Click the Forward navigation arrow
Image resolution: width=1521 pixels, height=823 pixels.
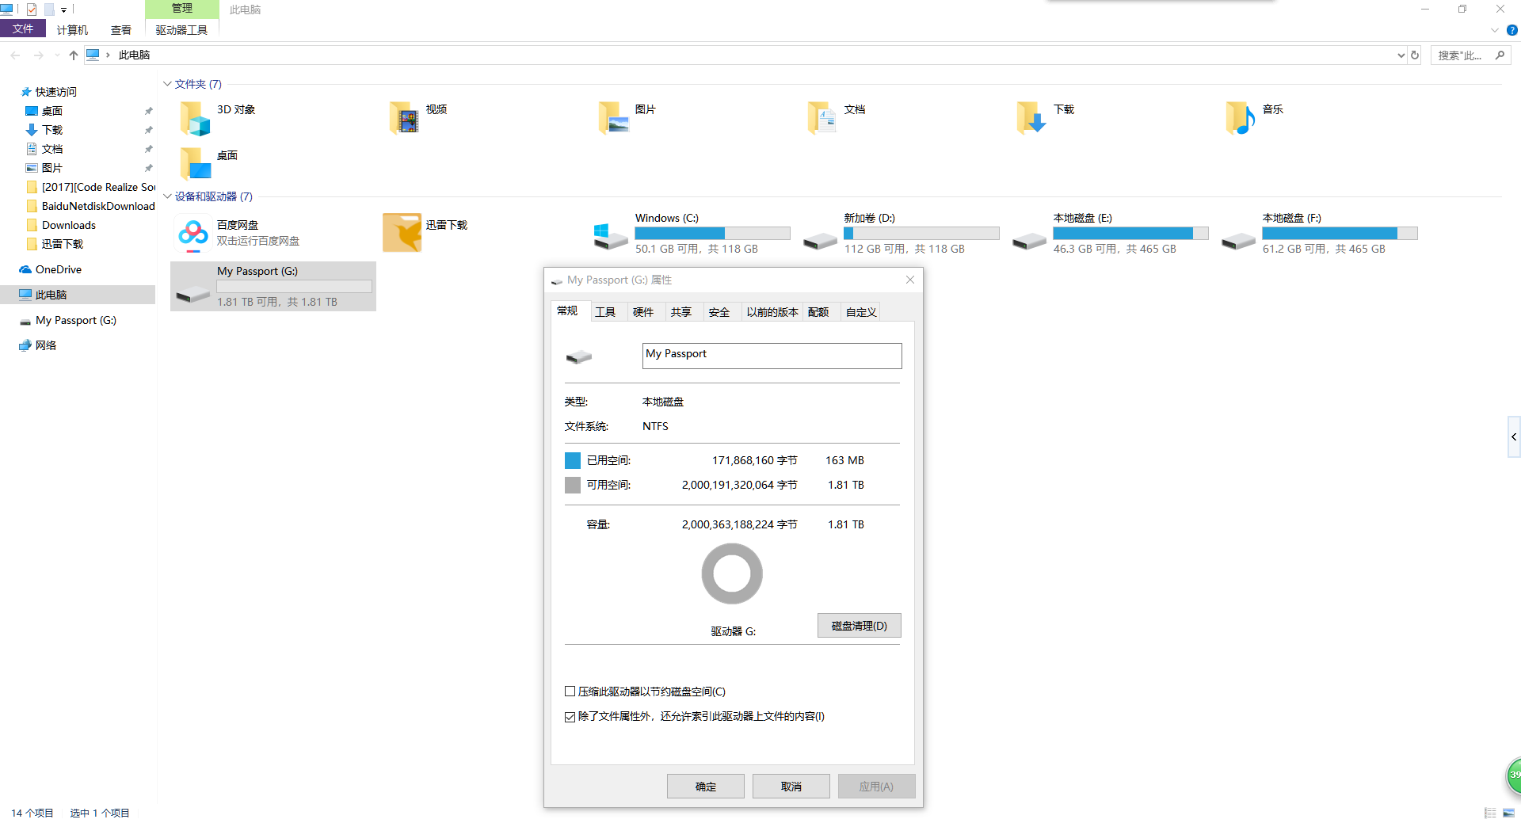coord(38,55)
